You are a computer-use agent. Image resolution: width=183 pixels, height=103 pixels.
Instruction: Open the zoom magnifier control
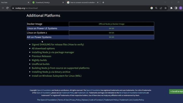(156, 8)
